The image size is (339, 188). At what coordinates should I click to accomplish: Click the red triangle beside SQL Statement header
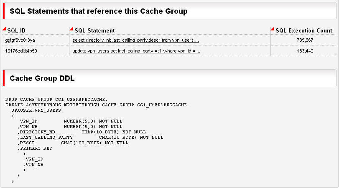(x=71, y=29)
